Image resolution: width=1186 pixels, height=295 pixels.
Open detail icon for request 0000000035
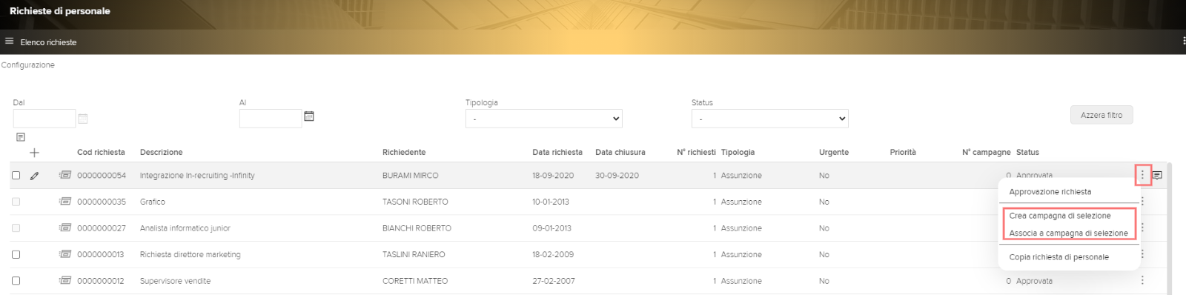[x=65, y=202]
